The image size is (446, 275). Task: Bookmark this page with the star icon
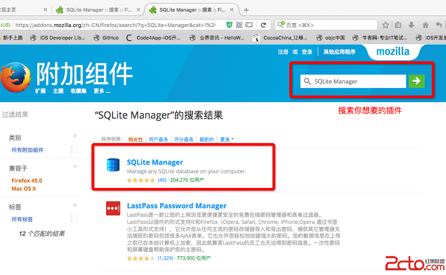click(385, 25)
